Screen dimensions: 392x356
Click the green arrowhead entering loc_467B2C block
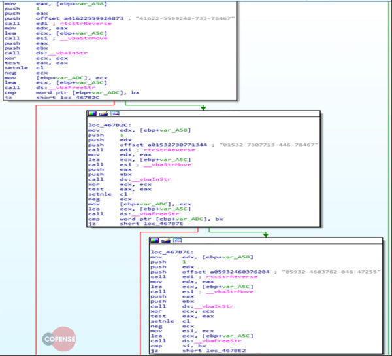point(203,107)
